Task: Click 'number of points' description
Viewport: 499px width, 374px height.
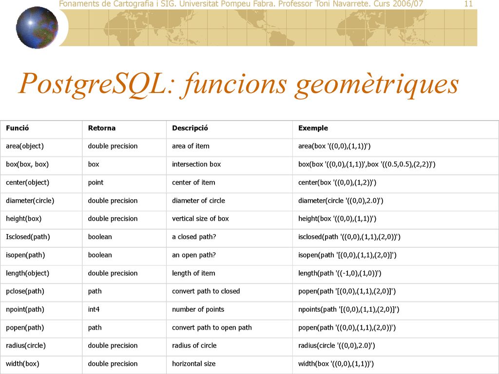Action: coord(198,309)
